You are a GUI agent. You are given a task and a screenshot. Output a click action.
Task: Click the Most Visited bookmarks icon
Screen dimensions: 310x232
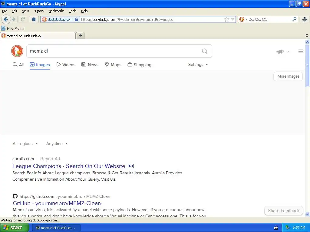coord(3,28)
